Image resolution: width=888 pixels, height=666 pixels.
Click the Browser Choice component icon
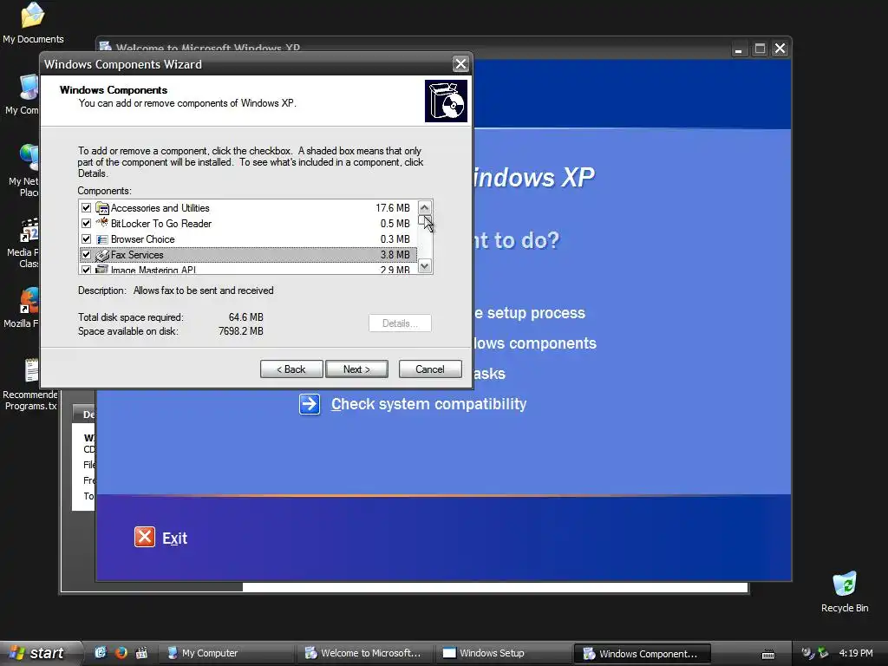tap(102, 239)
